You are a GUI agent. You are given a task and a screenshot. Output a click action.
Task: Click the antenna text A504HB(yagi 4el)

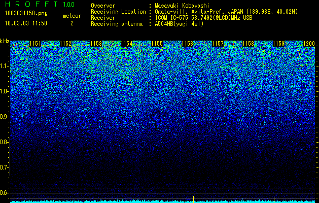tap(179, 24)
